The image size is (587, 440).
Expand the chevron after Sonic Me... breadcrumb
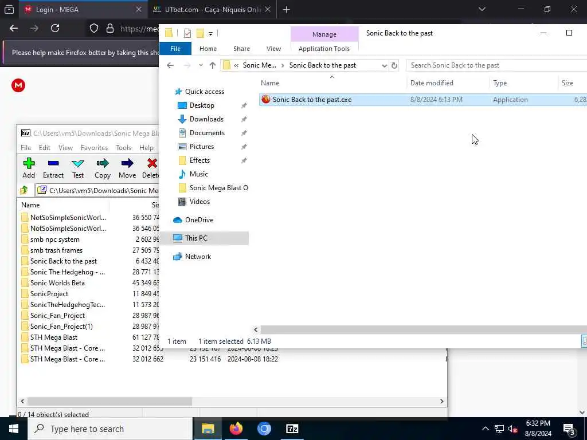(283, 65)
